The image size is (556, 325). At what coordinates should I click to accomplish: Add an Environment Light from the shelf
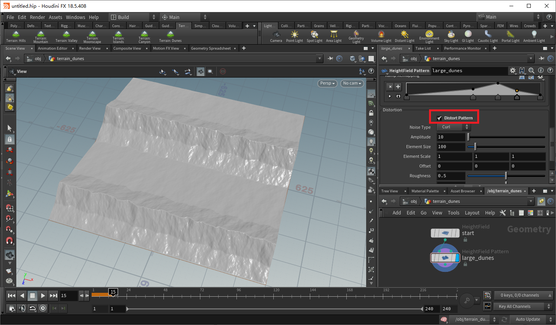429,37
